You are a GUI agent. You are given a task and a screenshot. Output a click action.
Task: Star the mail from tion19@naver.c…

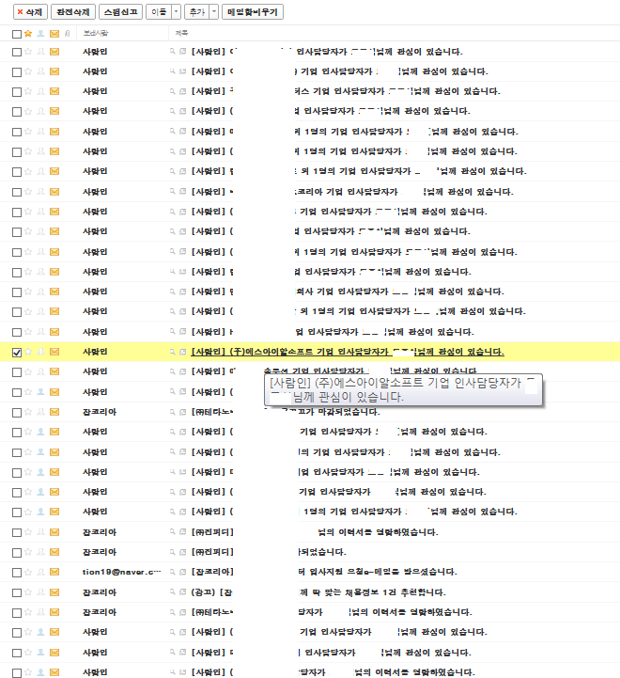click(x=28, y=572)
